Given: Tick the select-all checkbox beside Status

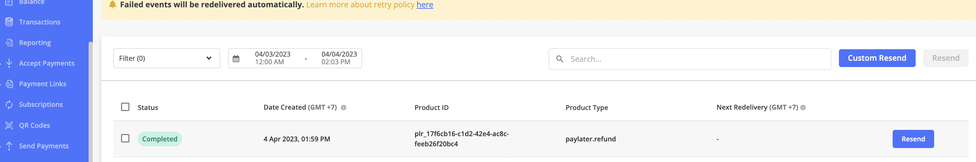Looking at the screenshot, I should pos(125,107).
